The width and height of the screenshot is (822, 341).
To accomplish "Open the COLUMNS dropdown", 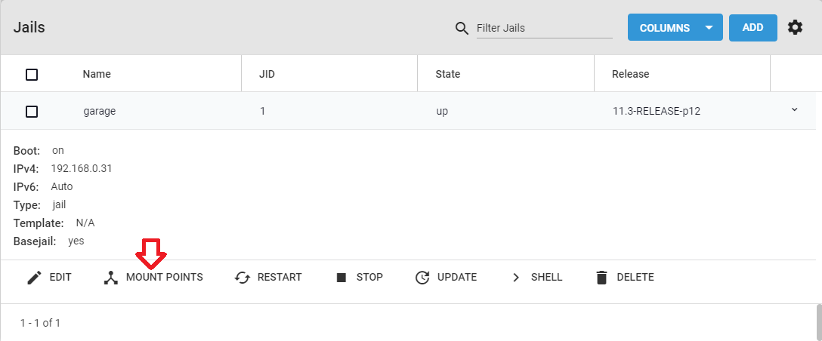I will click(675, 27).
